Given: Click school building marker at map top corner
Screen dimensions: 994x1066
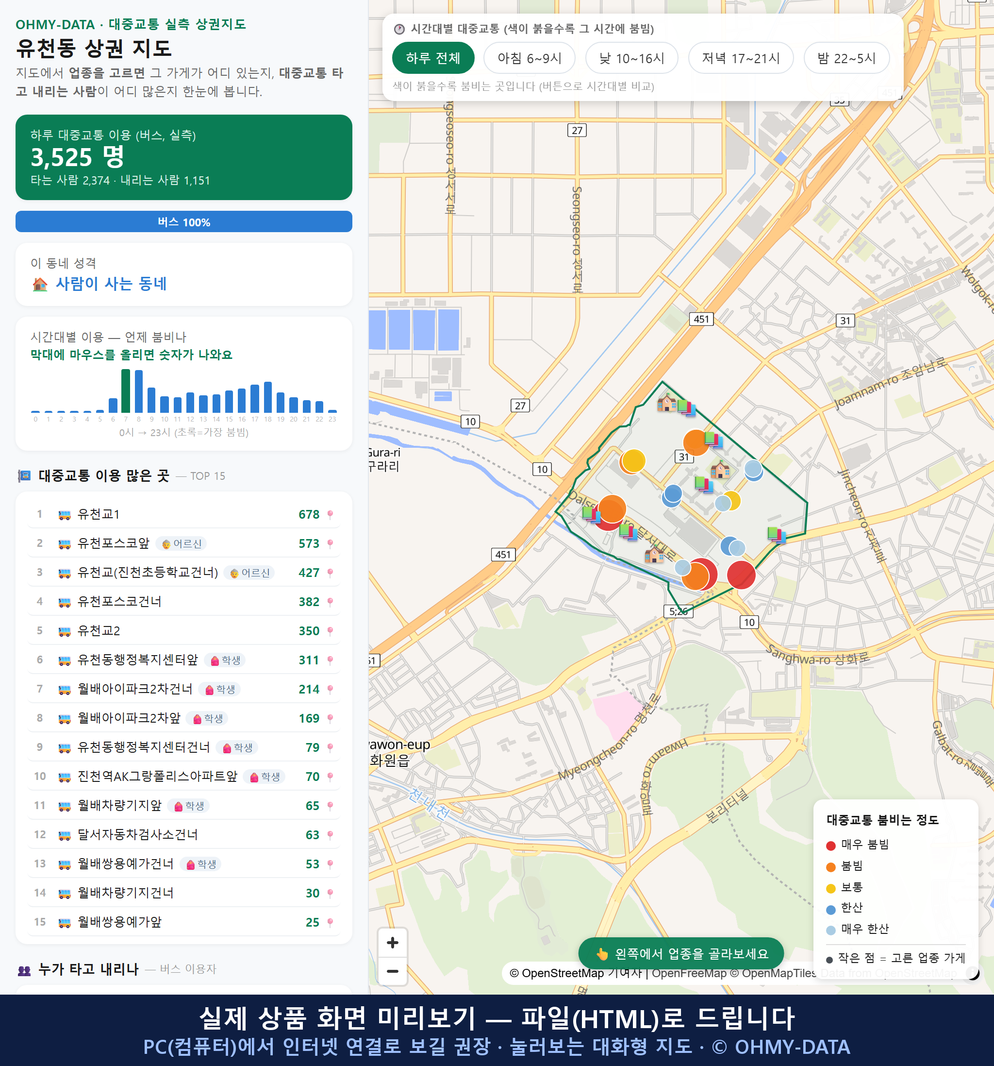Looking at the screenshot, I should click(x=666, y=402).
